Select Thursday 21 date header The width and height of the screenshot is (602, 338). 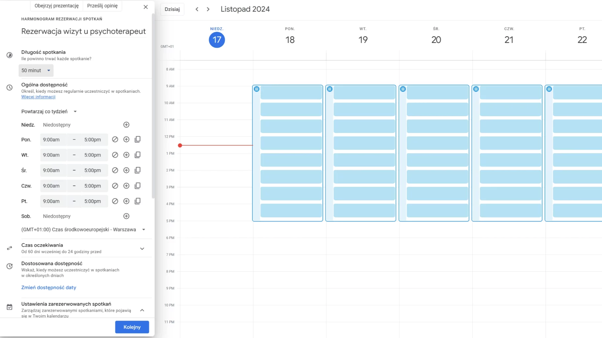(509, 40)
